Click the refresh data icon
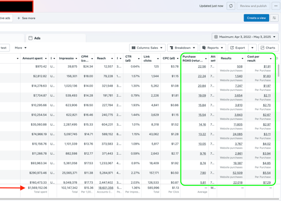 click(231, 6)
